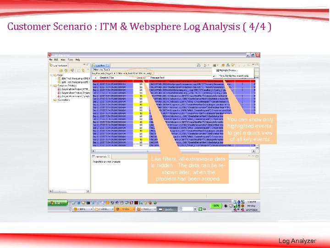Click the second icon in Log Navigator toolbar

(x=66, y=70)
